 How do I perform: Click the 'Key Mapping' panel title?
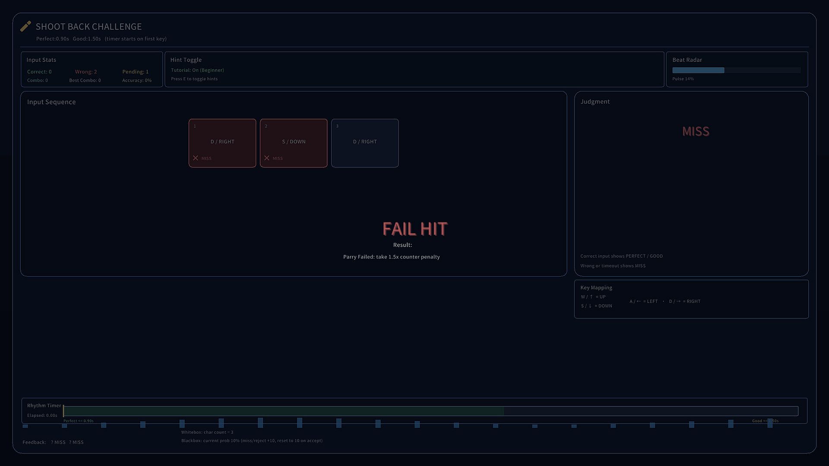click(596, 288)
